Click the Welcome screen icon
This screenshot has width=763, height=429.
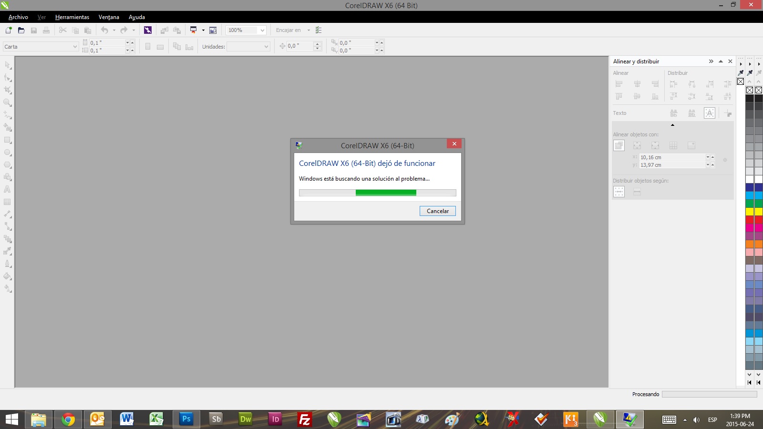click(213, 30)
